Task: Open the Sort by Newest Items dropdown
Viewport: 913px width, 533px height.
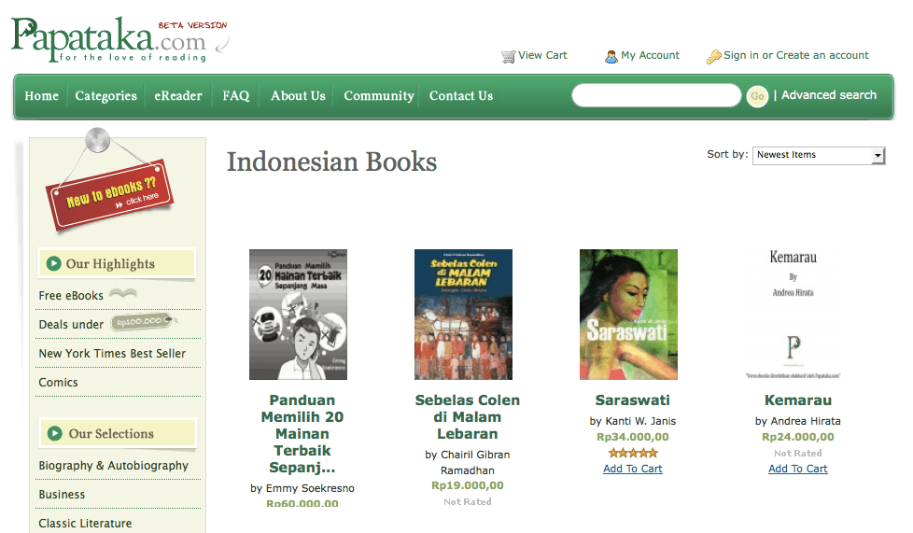Action: 819,155
